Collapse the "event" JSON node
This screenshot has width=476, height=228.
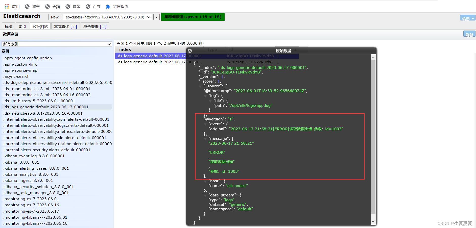tap(205, 124)
